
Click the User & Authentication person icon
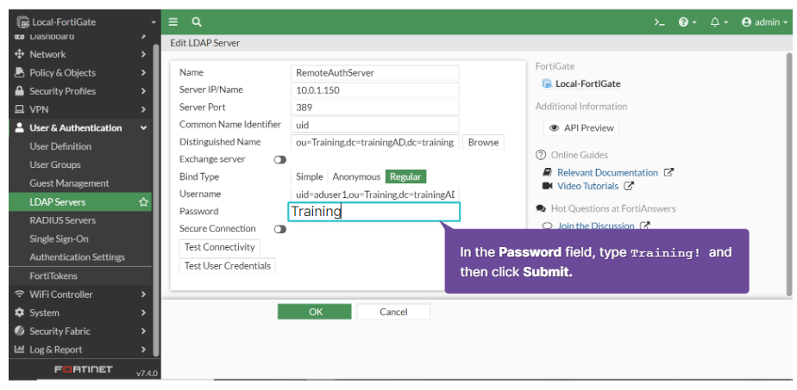pyautogui.click(x=19, y=127)
